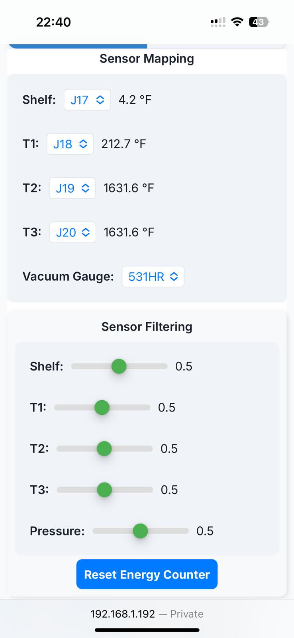The width and height of the screenshot is (294, 638).
Task: Click the Pressure slider green handle
Action: tap(140, 531)
